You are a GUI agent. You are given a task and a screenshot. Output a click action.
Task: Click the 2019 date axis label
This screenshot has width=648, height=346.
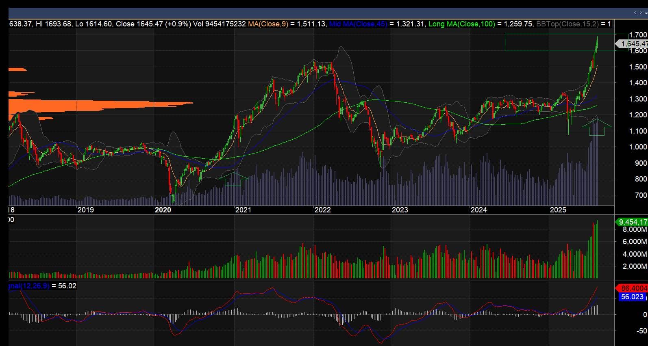[85, 210]
